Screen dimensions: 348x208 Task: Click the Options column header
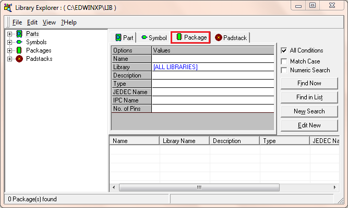coord(131,50)
